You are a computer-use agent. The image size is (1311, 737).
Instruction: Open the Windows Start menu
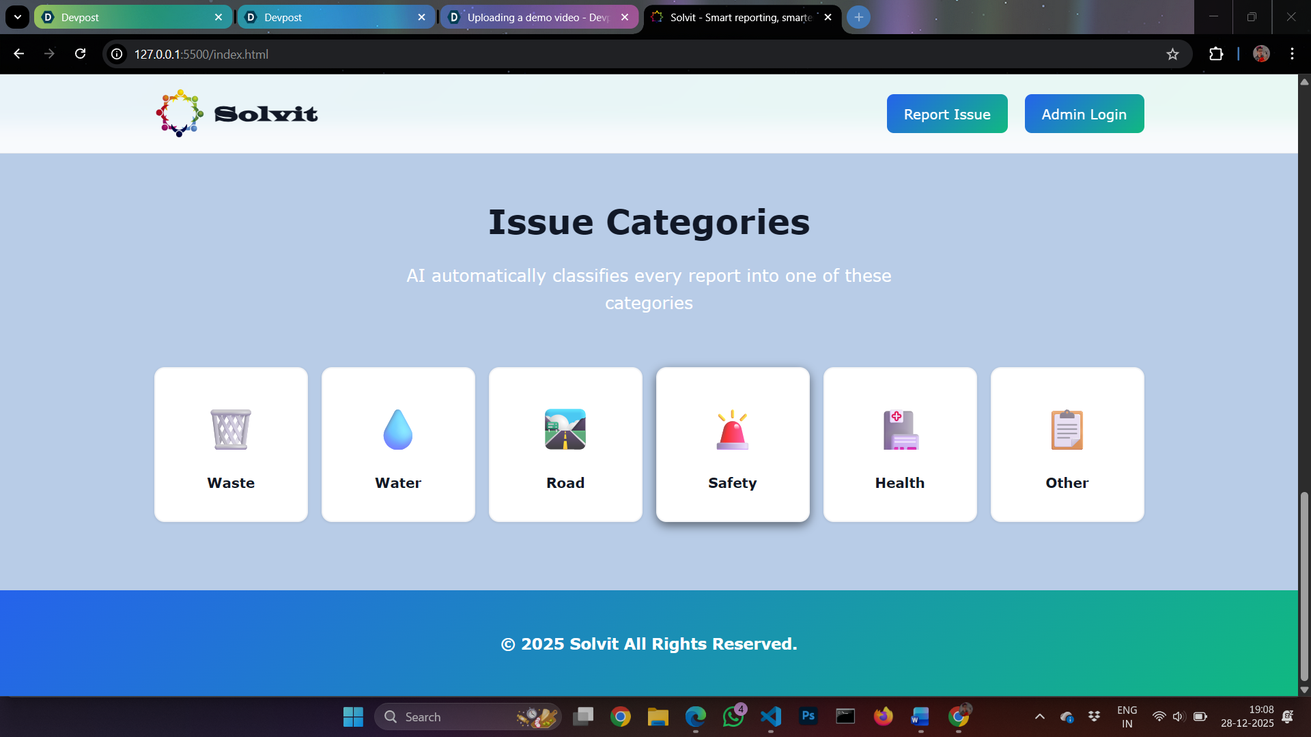(x=353, y=717)
